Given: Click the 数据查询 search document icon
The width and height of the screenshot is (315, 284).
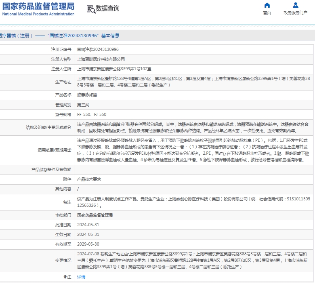Looking at the screenshot, I should (x=91, y=9).
